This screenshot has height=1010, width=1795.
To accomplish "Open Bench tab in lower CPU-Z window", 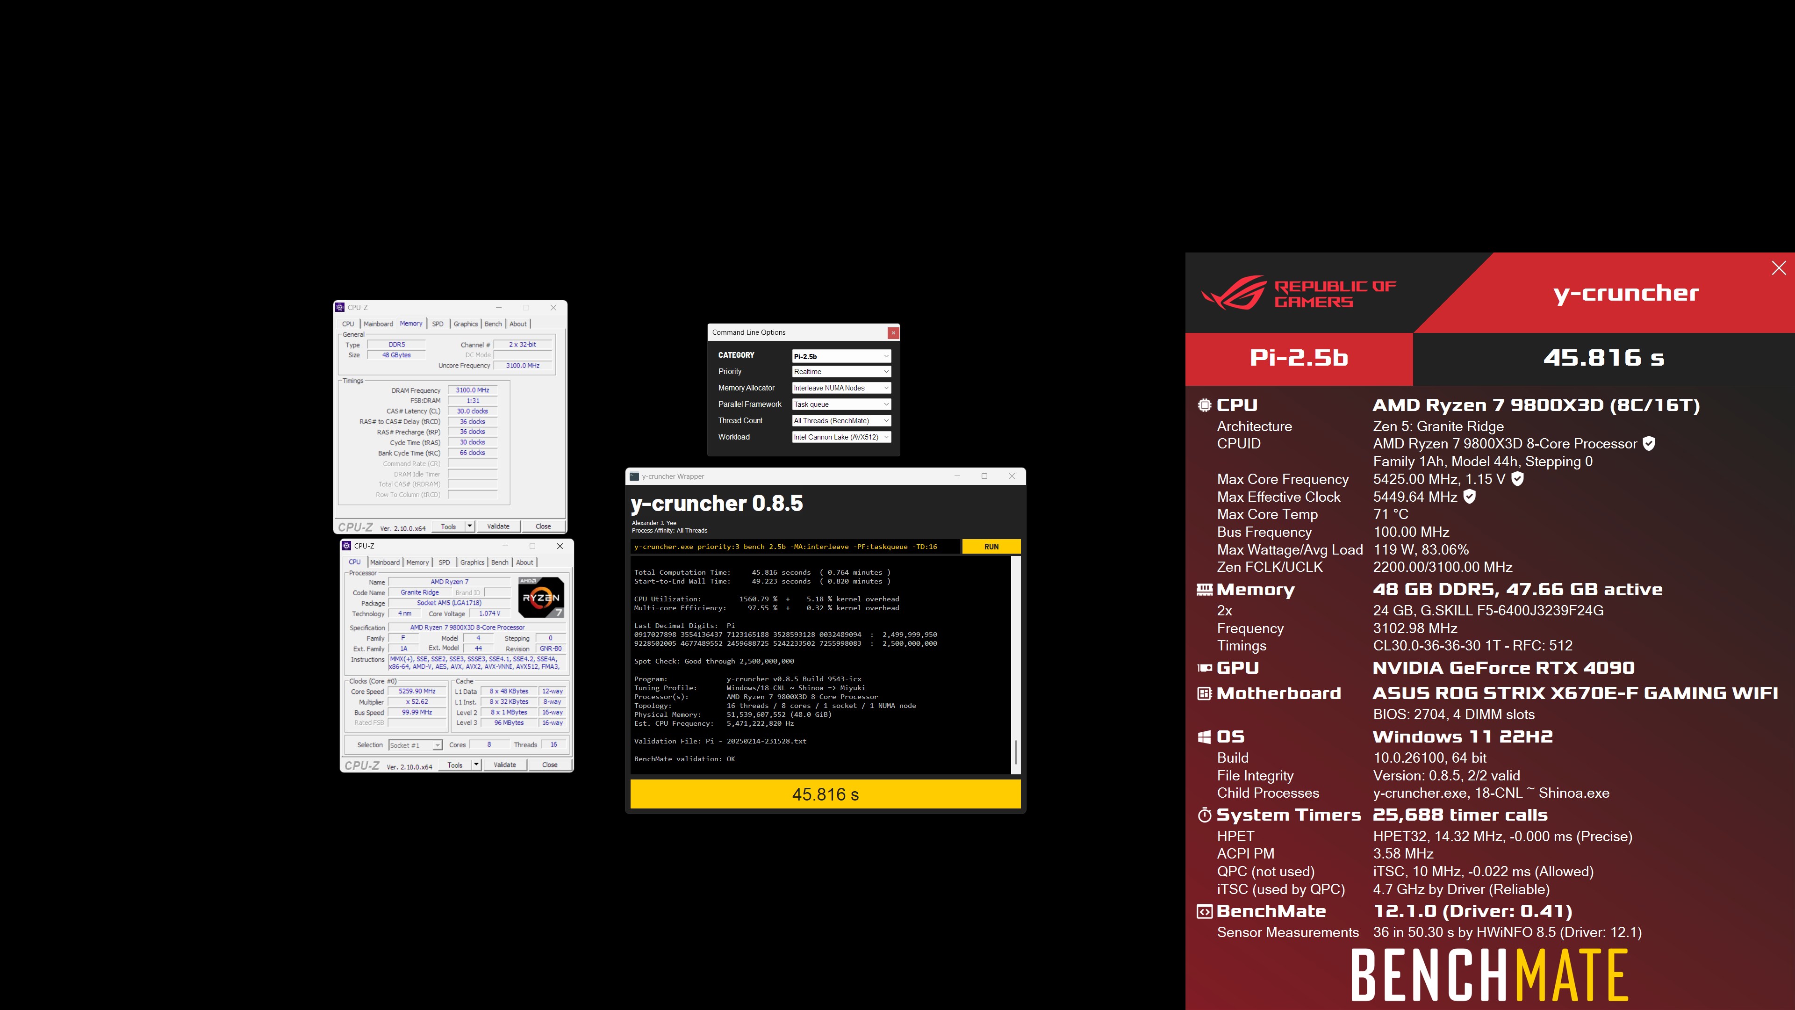I will (x=500, y=563).
